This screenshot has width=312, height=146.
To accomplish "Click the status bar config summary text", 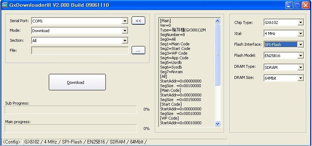I will [85, 142].
